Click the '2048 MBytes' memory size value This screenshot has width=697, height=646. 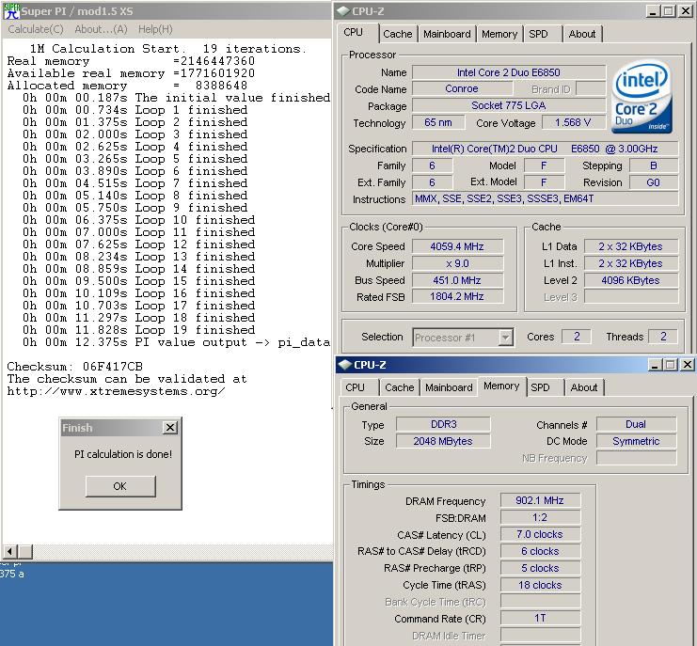pyautogui.click(x=443, y=441)
